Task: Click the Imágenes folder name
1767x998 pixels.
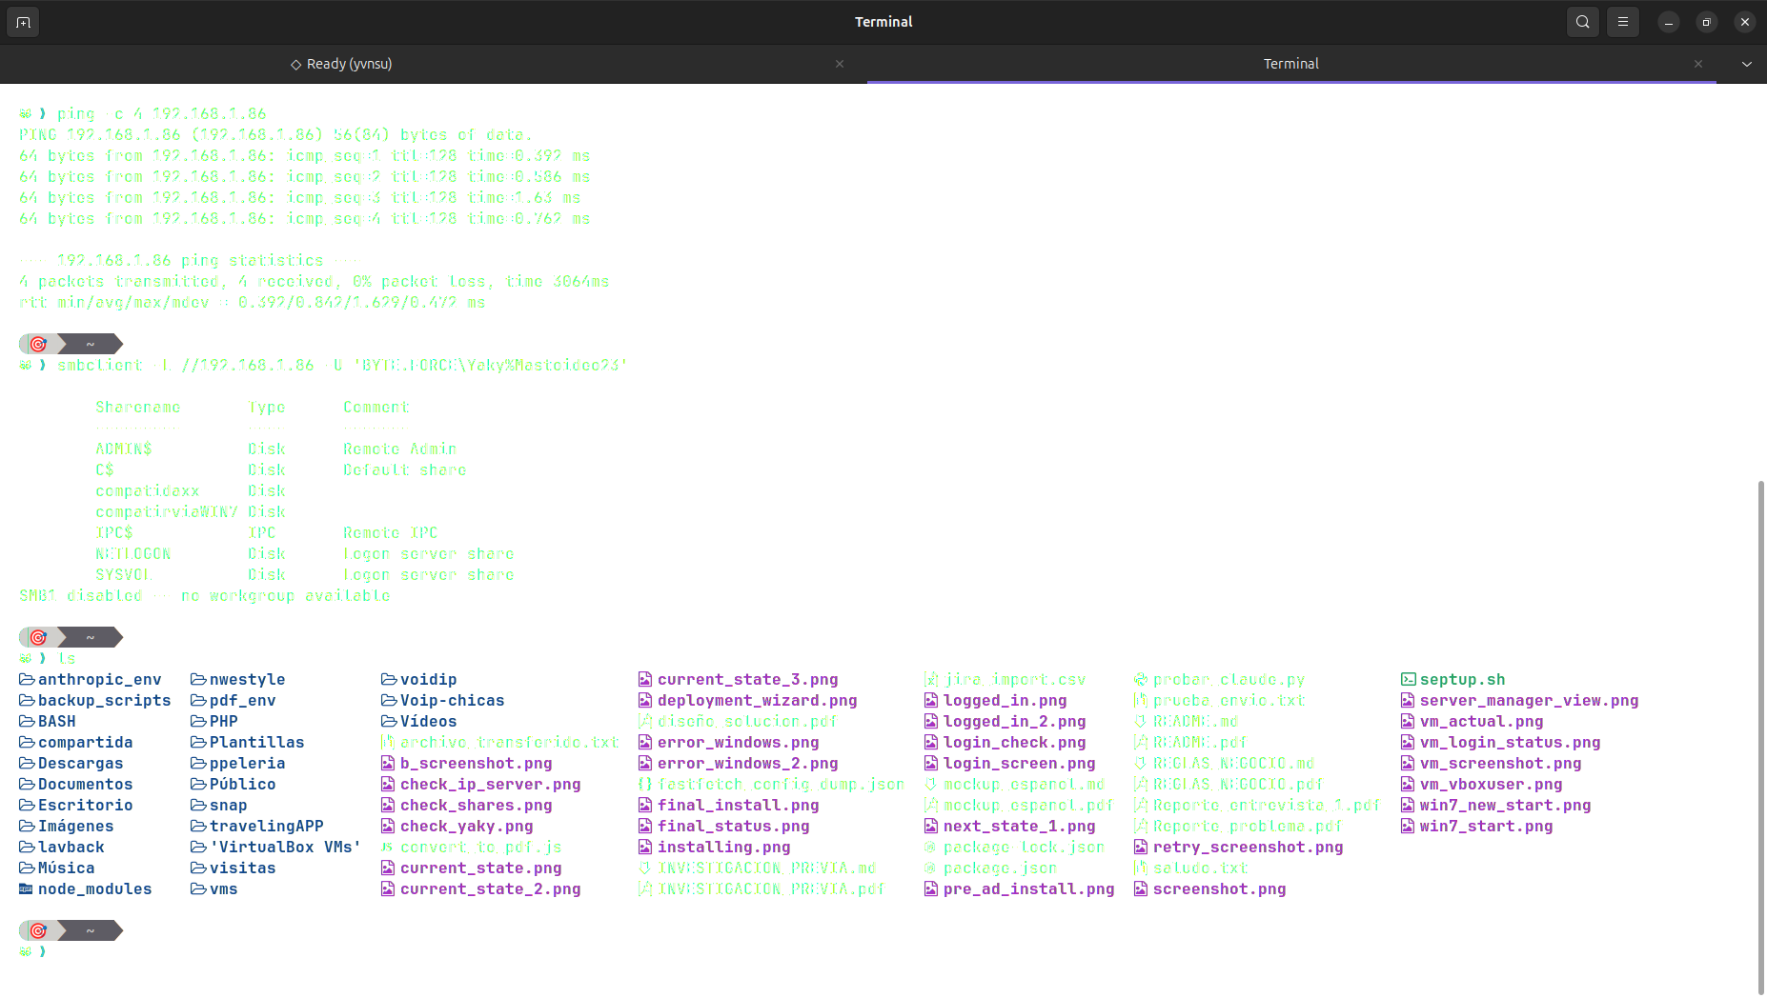Action: pyautogui.click(x=76, y=826)
